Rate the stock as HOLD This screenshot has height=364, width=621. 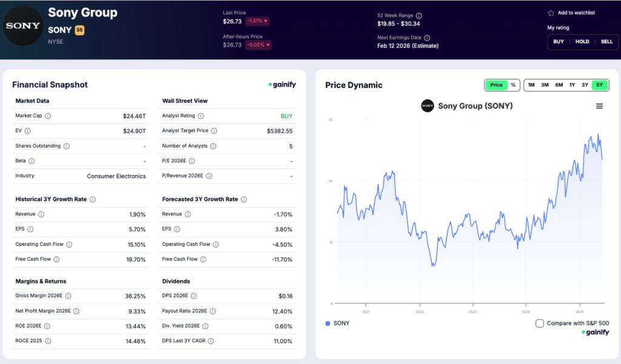coord(582,42)
